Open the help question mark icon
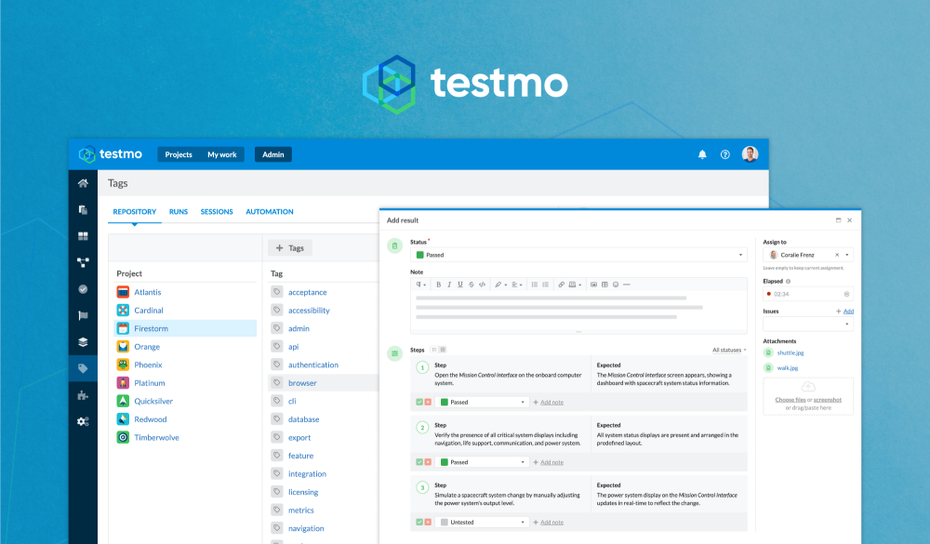930x544 pixels. [x=724, y=155]
